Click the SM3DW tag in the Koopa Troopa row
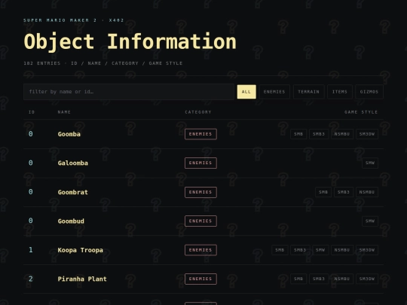 point(367,250)
